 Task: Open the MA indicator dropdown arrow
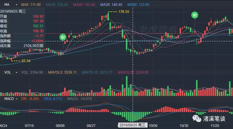[x=17, y=5]
